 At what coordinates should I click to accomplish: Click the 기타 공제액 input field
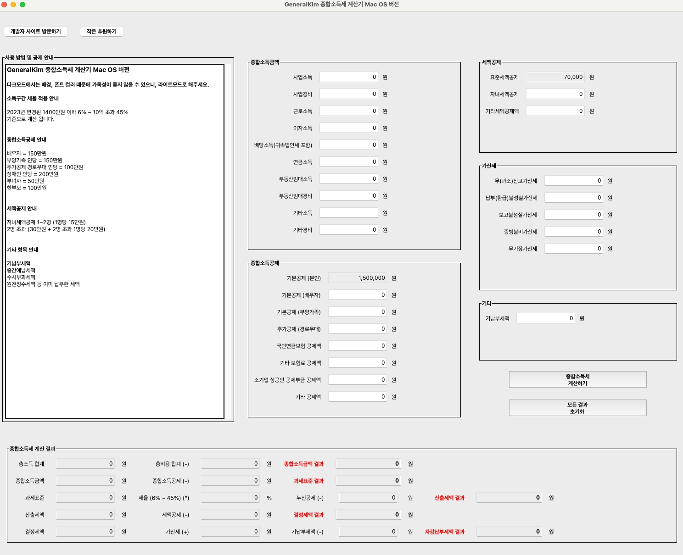(358, 397)
